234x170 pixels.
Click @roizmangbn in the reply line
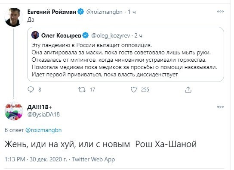43,130
